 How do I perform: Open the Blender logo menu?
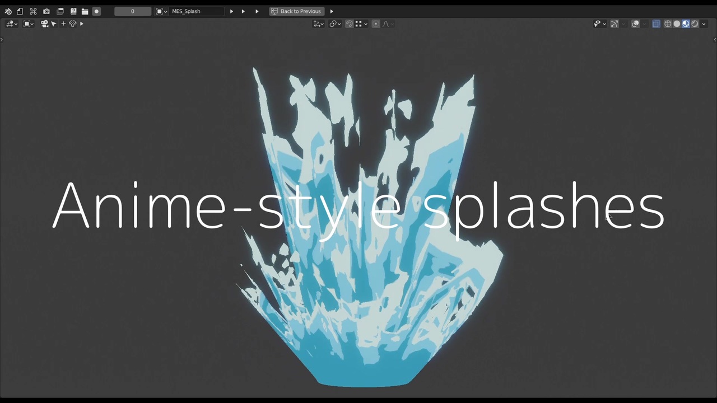pyautogui.click(x=8, y=11)
